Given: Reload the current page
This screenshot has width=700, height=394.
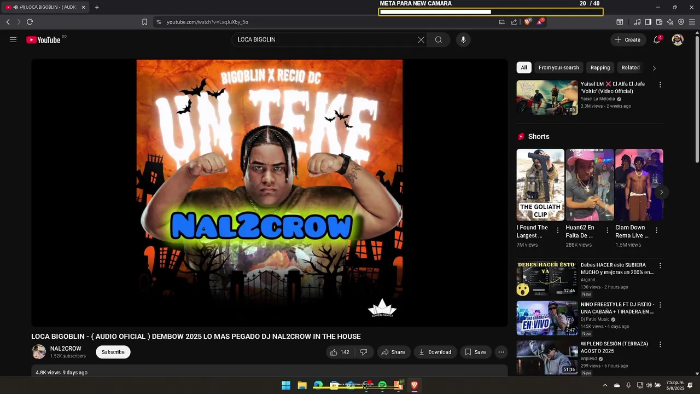Looking at the screenshot, I should tap(30, 22).
